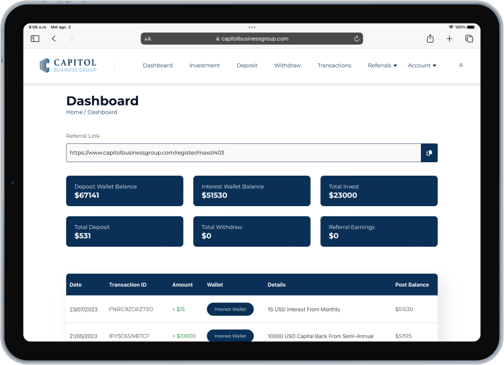Click the Dashboard page heading
Image resolution: width=504 pixels, height=365 pixels.
coord(102,101)
